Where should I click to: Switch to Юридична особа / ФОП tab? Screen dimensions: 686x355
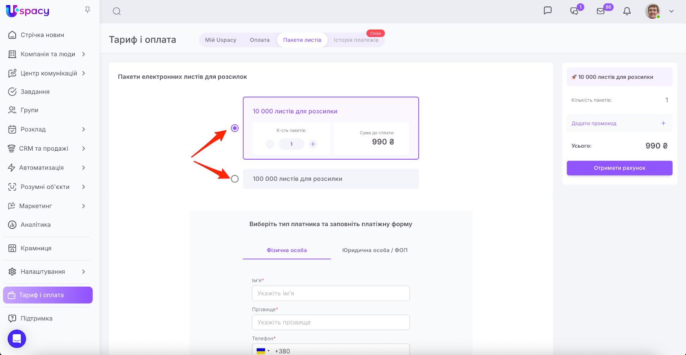pos(374,250)
